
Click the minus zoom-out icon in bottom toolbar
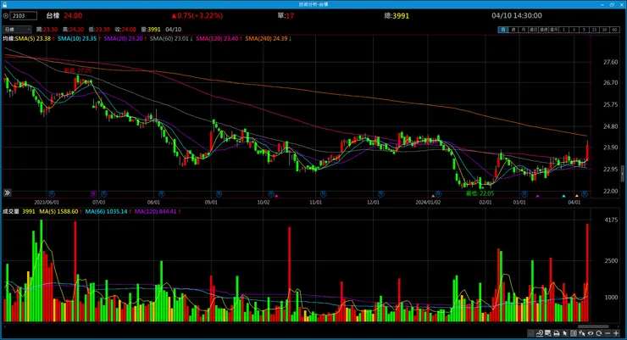pyautogui.click(x=608, y=333)
